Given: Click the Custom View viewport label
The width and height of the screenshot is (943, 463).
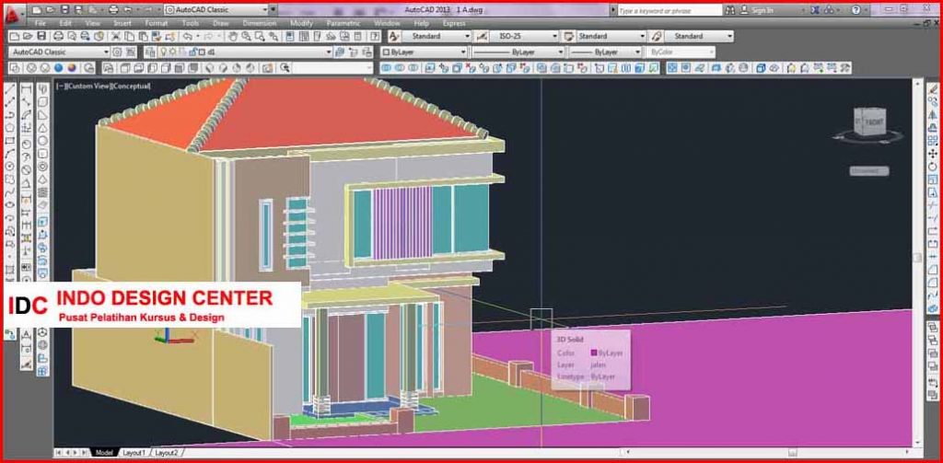Looking at the screenshot, I should point(89,86).
